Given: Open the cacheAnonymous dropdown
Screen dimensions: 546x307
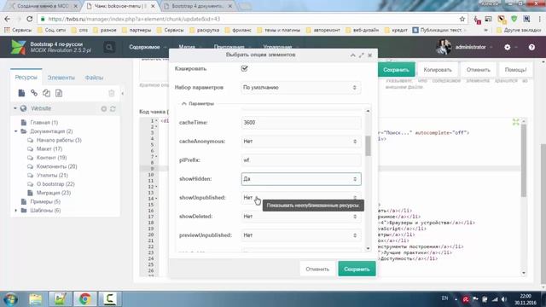Looking at the screenshot, I should click(x=300, y=142).
